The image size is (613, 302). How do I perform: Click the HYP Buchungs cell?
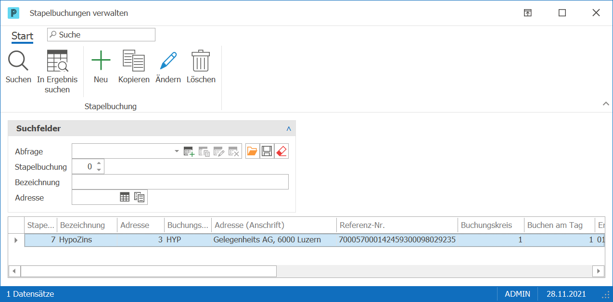189,239
